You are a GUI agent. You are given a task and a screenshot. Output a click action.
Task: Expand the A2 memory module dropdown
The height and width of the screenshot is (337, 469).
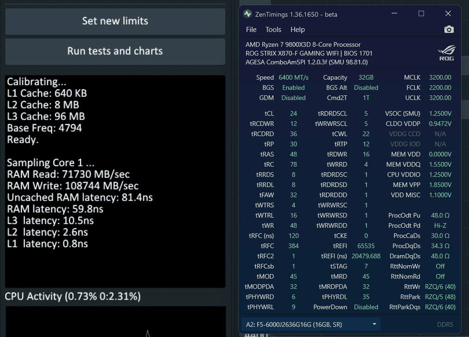(310, 325)
